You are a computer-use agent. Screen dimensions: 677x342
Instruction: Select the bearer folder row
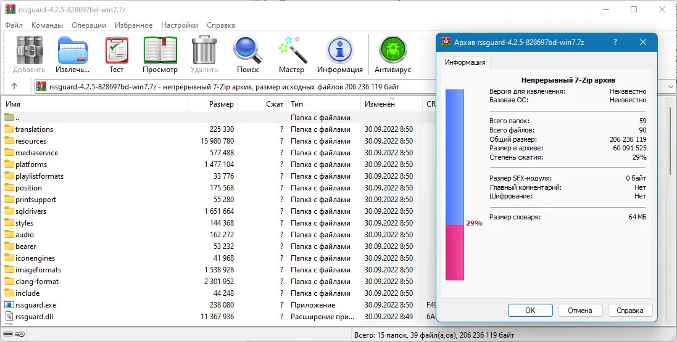pyautogui.click(x=218, y=246)
